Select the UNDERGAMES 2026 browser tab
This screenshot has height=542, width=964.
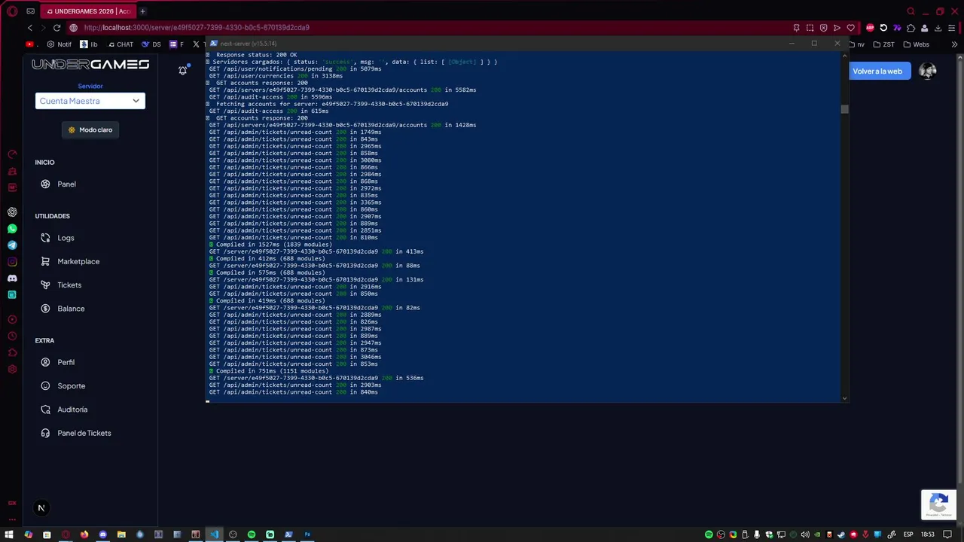click(x=88, y=11)
